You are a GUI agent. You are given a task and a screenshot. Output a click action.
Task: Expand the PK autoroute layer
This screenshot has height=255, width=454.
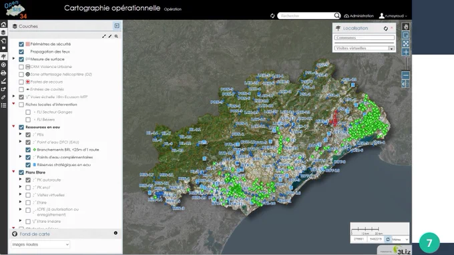click(x=20, y=179)
